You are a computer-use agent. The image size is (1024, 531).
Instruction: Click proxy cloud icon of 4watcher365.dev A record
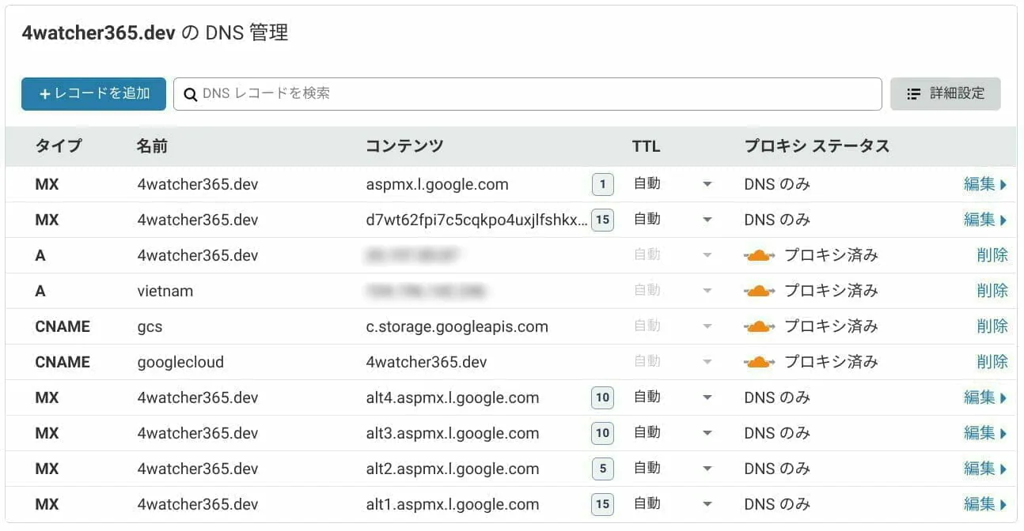759,255
